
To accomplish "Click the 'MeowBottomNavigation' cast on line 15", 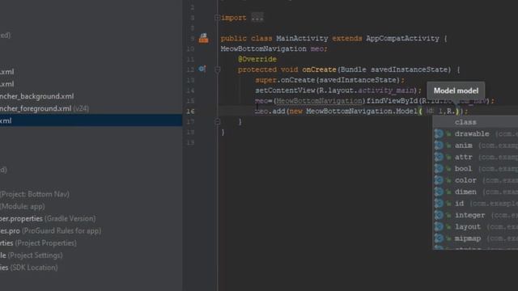I will pos(319,101).
